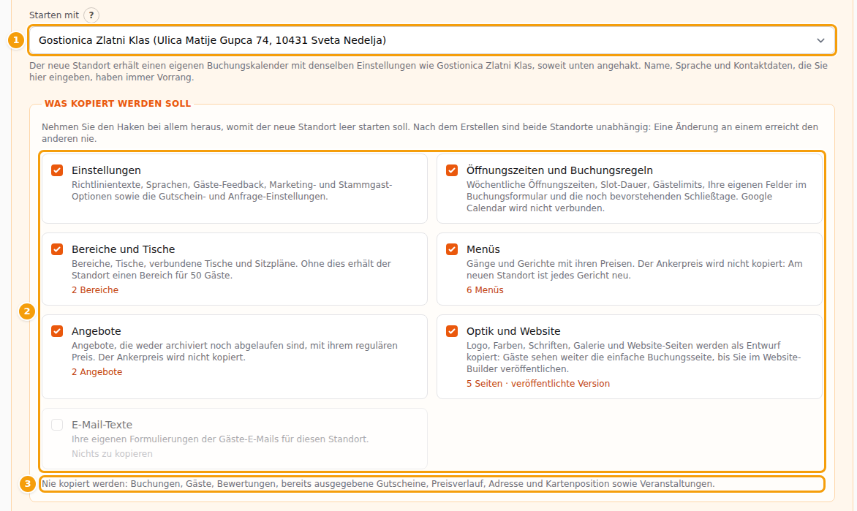Click the '2 Bereiche' count text
Viewport: 857px width, 511px height.
pos(95,290)
